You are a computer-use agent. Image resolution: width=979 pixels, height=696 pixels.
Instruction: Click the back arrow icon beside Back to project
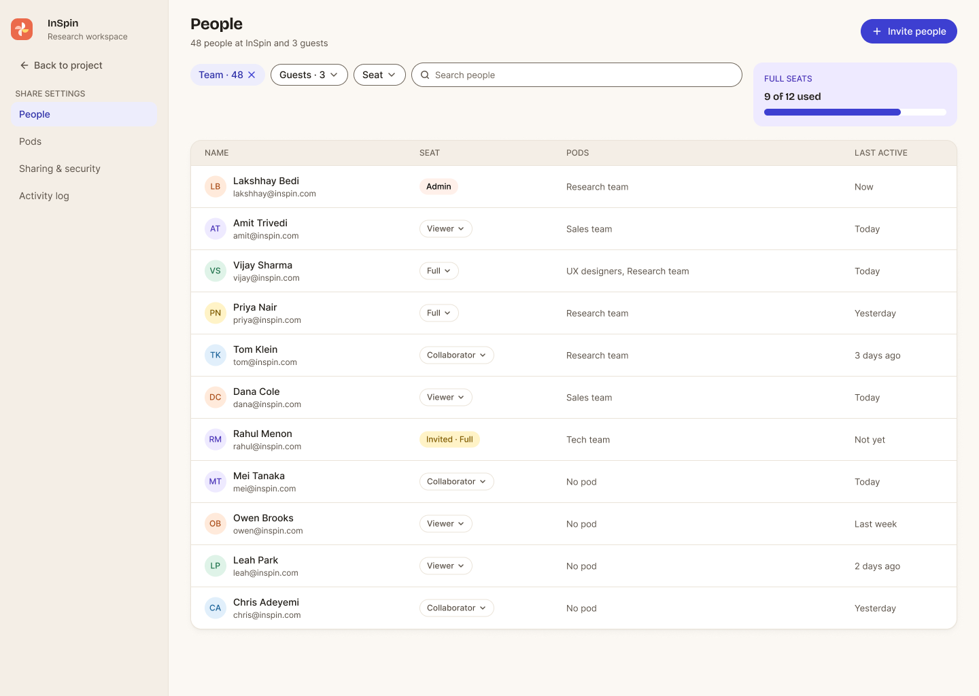tap(24, 65)
